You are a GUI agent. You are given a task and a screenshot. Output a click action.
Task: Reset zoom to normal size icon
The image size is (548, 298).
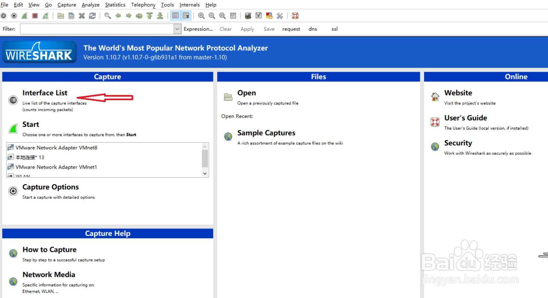tap(222, 16)
